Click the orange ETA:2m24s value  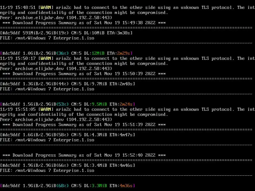[121, 104]
